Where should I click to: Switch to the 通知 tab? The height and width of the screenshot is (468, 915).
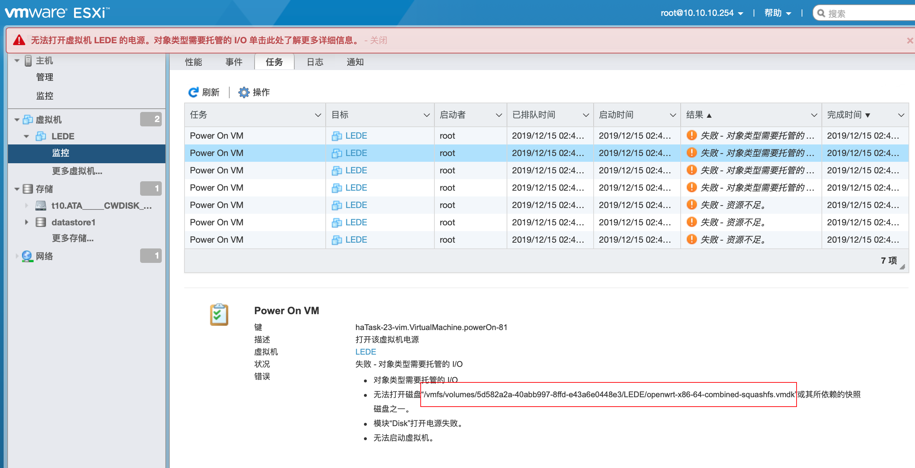coord(355,62)
